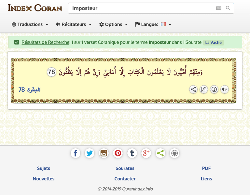Share the page on Facebook
Viewport: 250px width, 195px height.
coord(75,153)
